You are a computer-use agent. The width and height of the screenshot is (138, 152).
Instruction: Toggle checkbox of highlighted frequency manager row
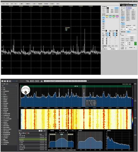(x=46, y=139)
